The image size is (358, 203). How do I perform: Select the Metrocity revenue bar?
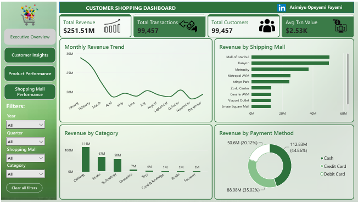click(x=280, y=69)
